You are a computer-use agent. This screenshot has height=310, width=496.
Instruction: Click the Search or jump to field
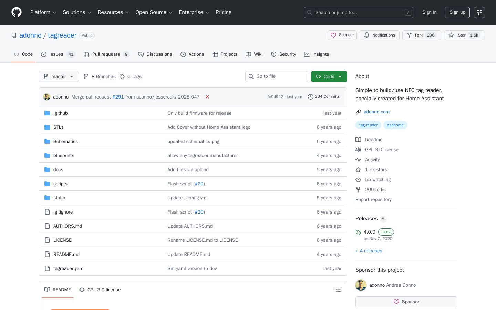pos(359,12)
